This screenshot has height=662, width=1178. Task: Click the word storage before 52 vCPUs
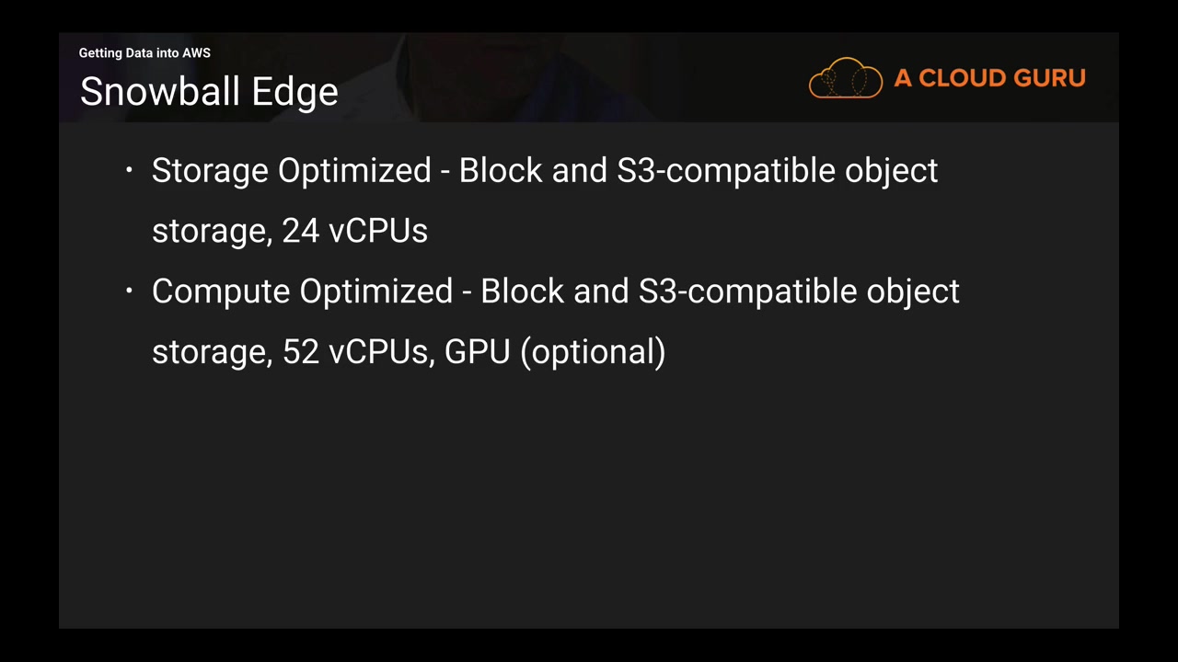coord(211,351)
